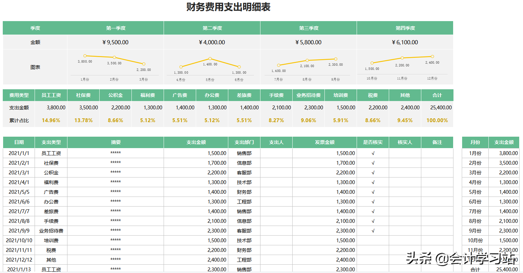
Task: Select the ￥9,500.00 first-quarter amount cell
Action: [x=115, y=42]
